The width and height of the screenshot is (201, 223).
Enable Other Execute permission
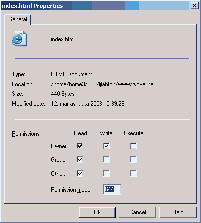[x=133, y=174]
